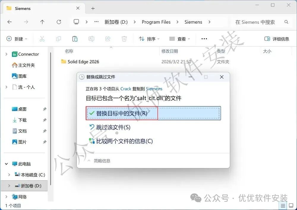Refresh the Siemens folder view

[x=59, y=22]
